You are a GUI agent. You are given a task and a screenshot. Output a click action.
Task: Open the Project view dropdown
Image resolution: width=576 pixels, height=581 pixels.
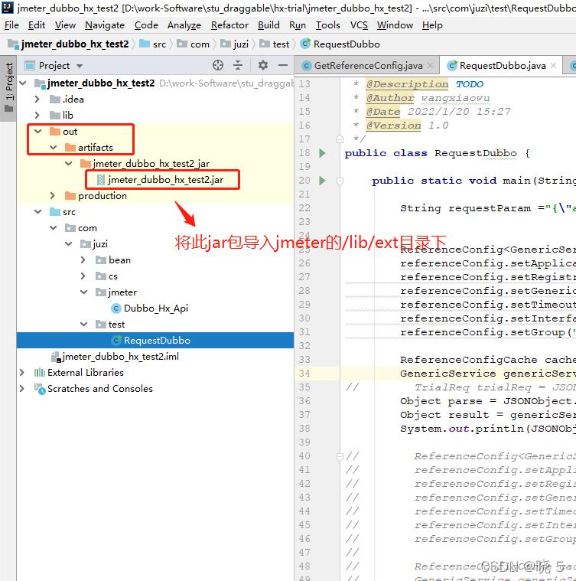80,66
